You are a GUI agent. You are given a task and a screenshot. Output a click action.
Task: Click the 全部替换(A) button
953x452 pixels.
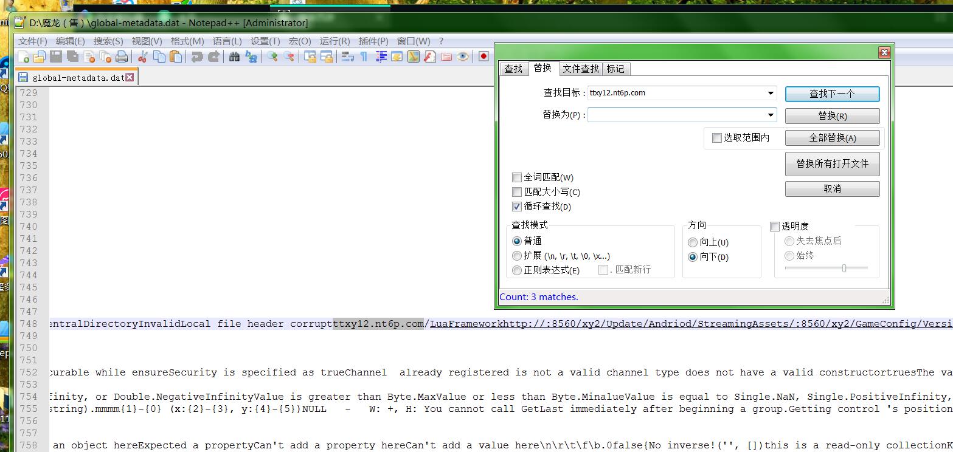[x=832, y=138]
